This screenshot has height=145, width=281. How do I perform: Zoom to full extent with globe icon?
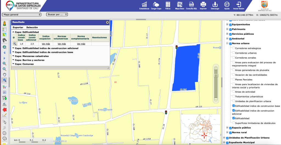click(x=4, y=47)
